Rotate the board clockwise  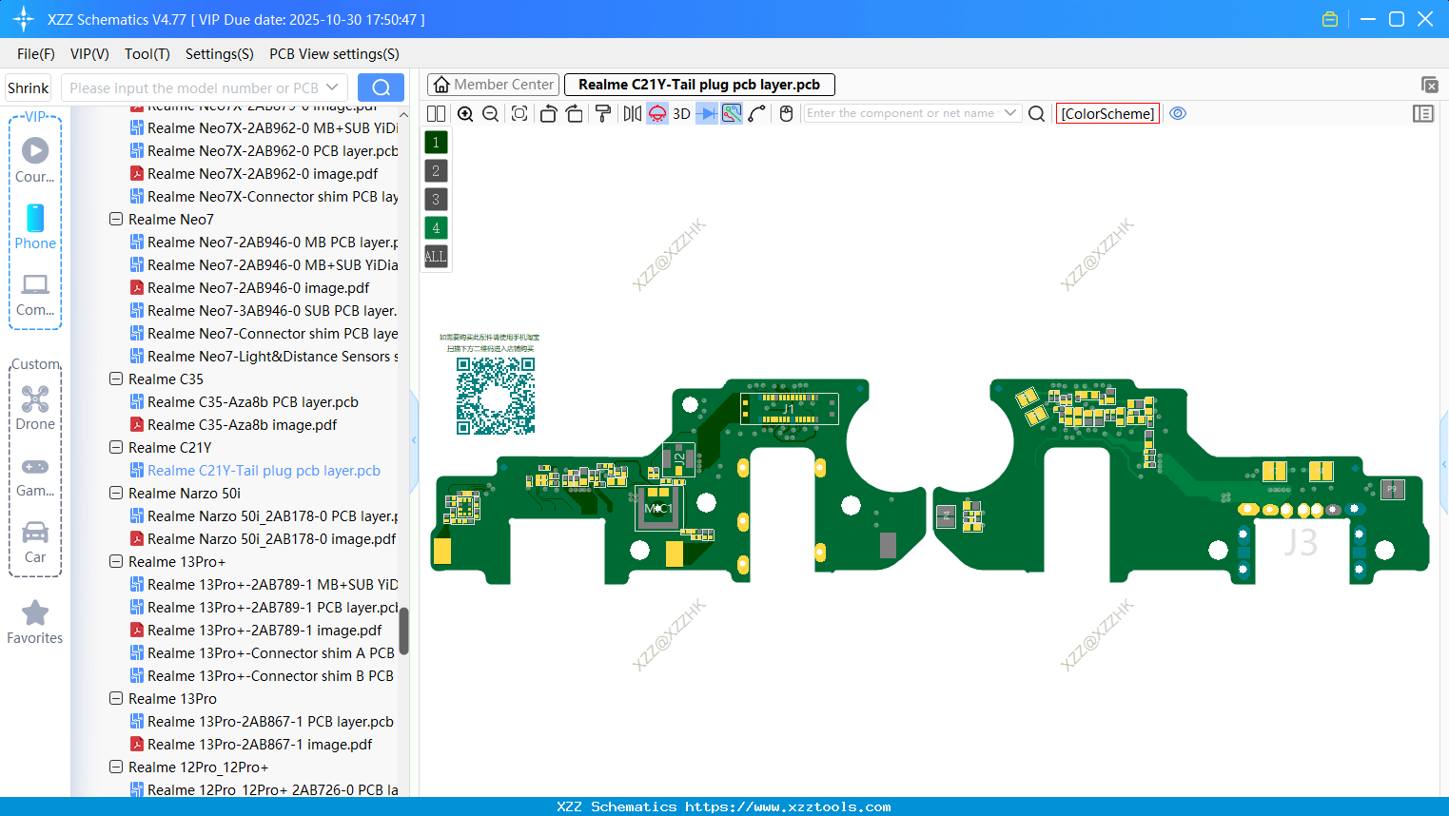click(x=575, y=113)
